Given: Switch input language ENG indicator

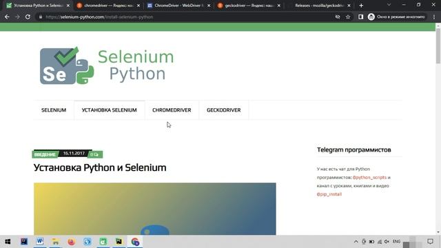Looking at the screenshot, I should (x=397, y=242).
